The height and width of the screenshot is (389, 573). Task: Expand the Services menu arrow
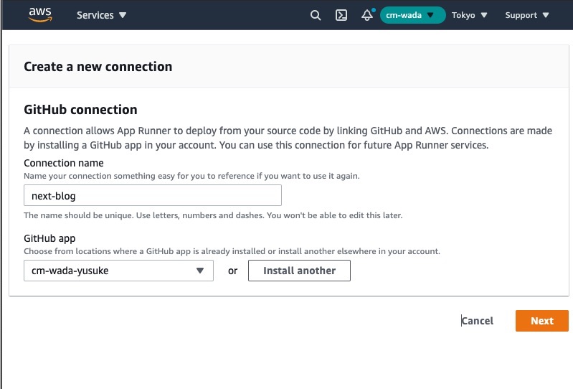point(123,15)
